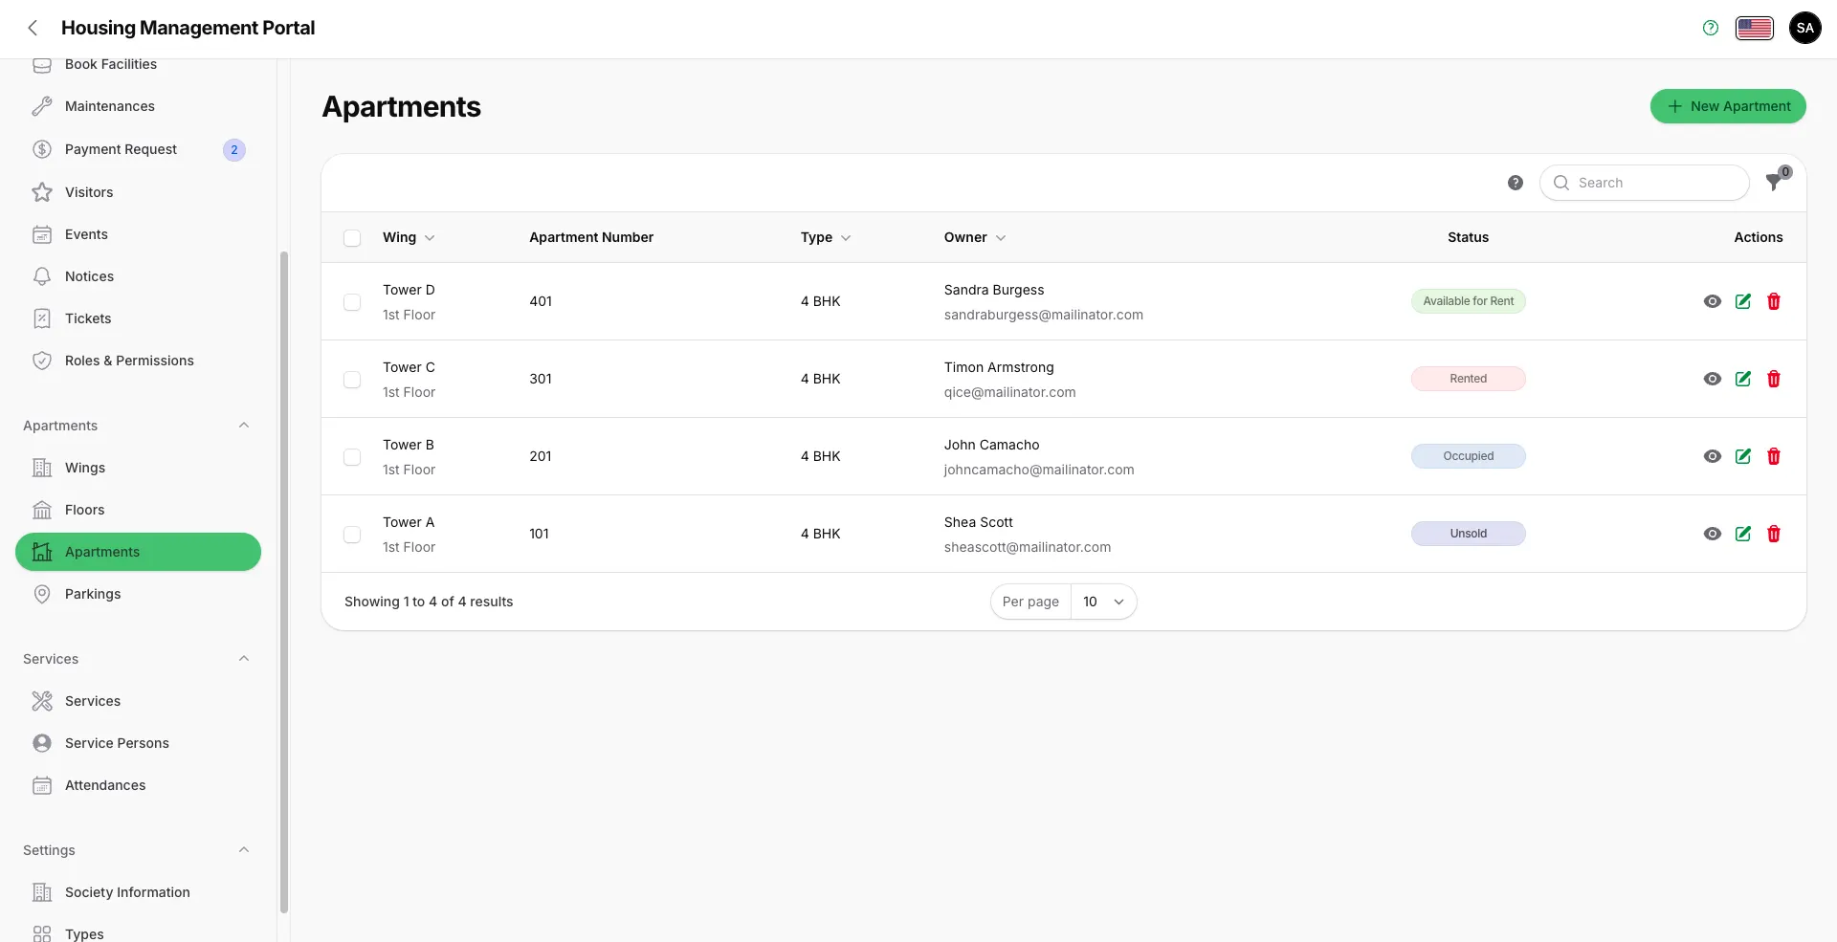This screenshot has width=1837, height=942.
Task: Click the table help question mark icon
Action: coord(1515,183)
